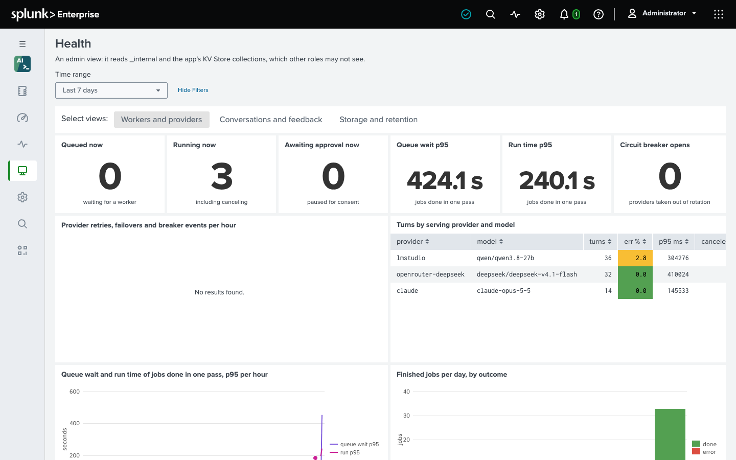Sort table by turns column
This screenshot has height=460, width=736.
601,242
